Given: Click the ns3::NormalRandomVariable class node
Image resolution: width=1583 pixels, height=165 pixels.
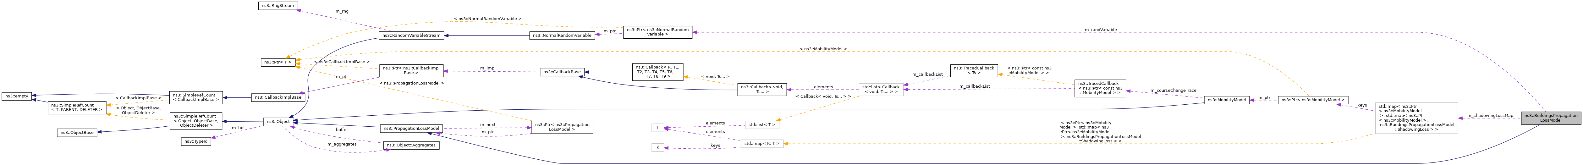Looking at the screenshot, I should [562, 35].
